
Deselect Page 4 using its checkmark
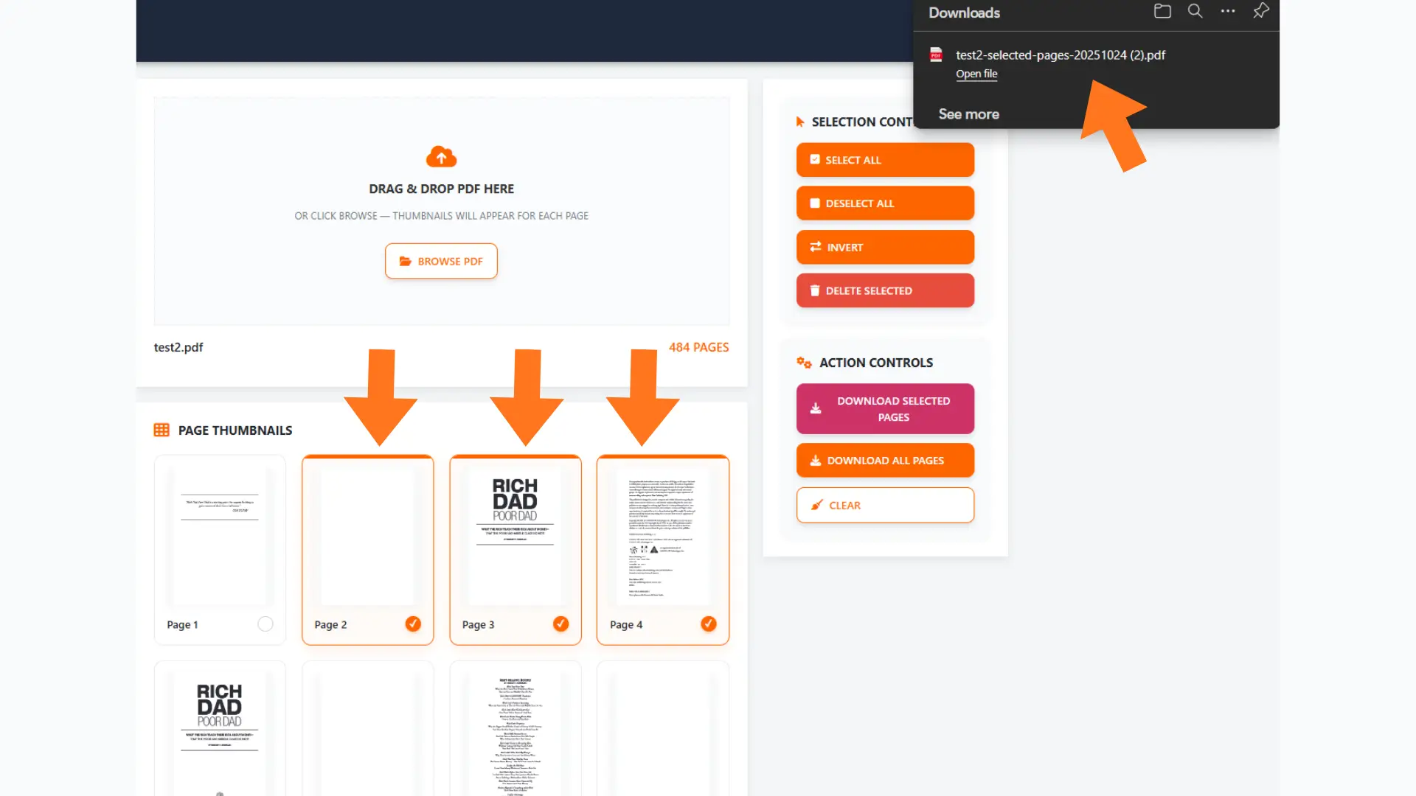[x=708, y=624]
